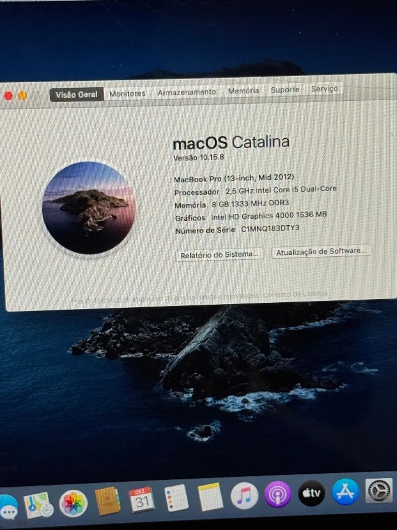Select the Memória tab
This screenshot has height=530, width=397.
[243, 91]
